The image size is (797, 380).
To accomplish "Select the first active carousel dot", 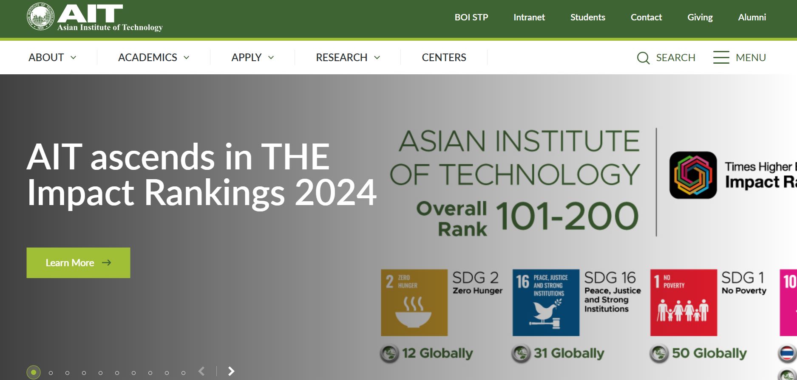I will [x=34, y=372].
